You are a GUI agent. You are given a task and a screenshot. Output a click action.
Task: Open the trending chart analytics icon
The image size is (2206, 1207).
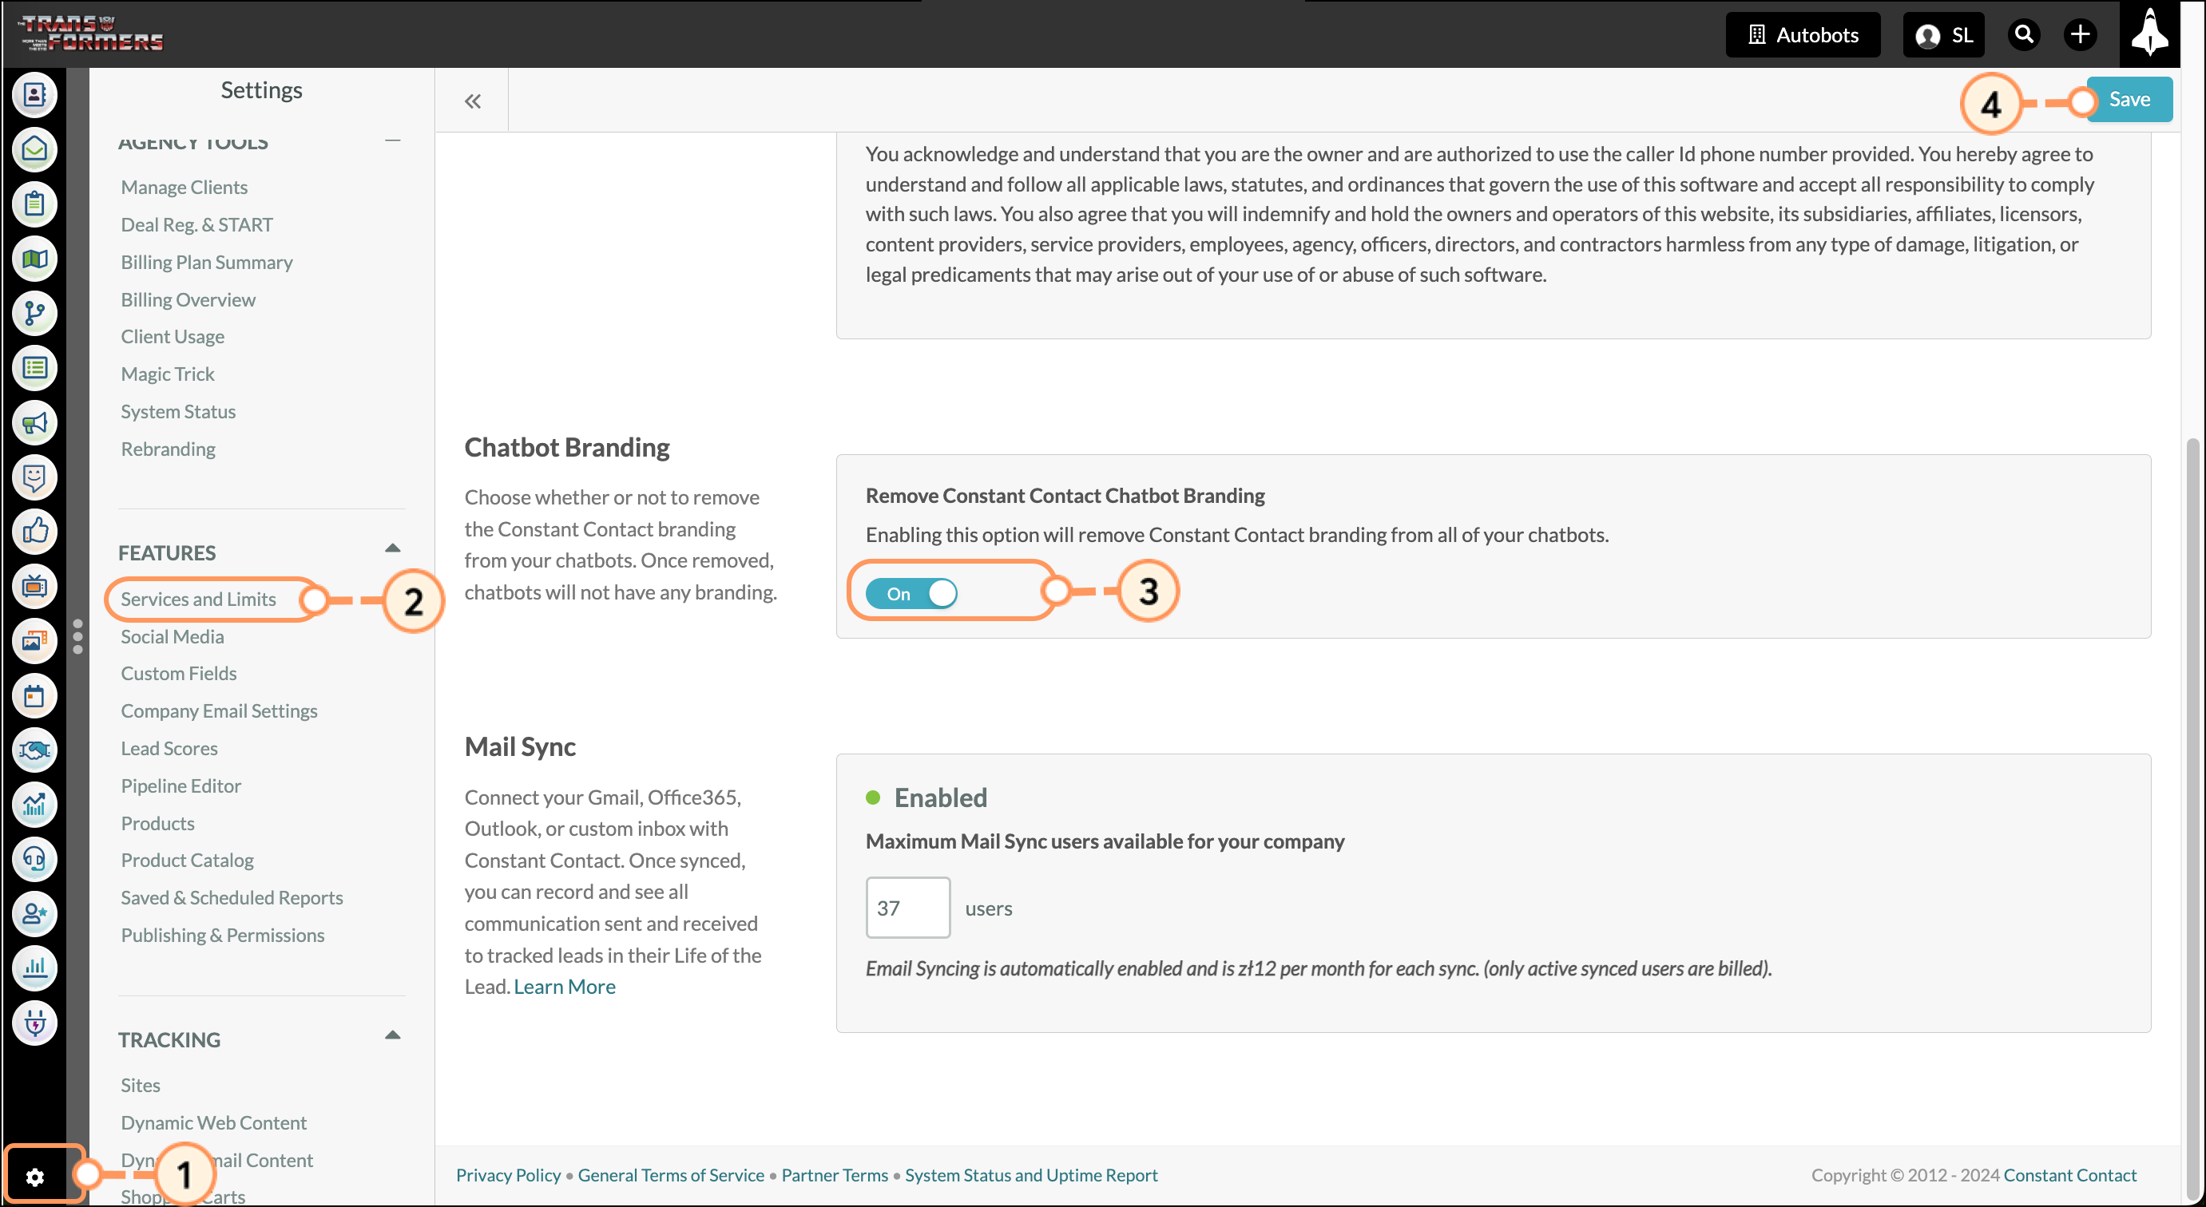[x=34, y=805]
